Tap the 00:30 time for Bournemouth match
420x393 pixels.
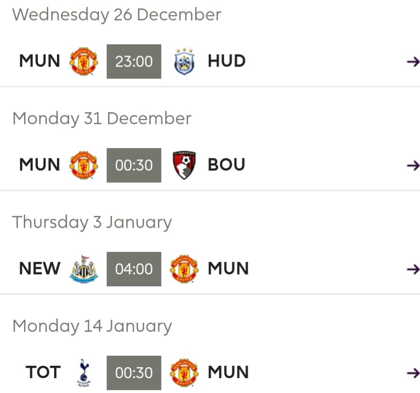click(x=134, y=165)
